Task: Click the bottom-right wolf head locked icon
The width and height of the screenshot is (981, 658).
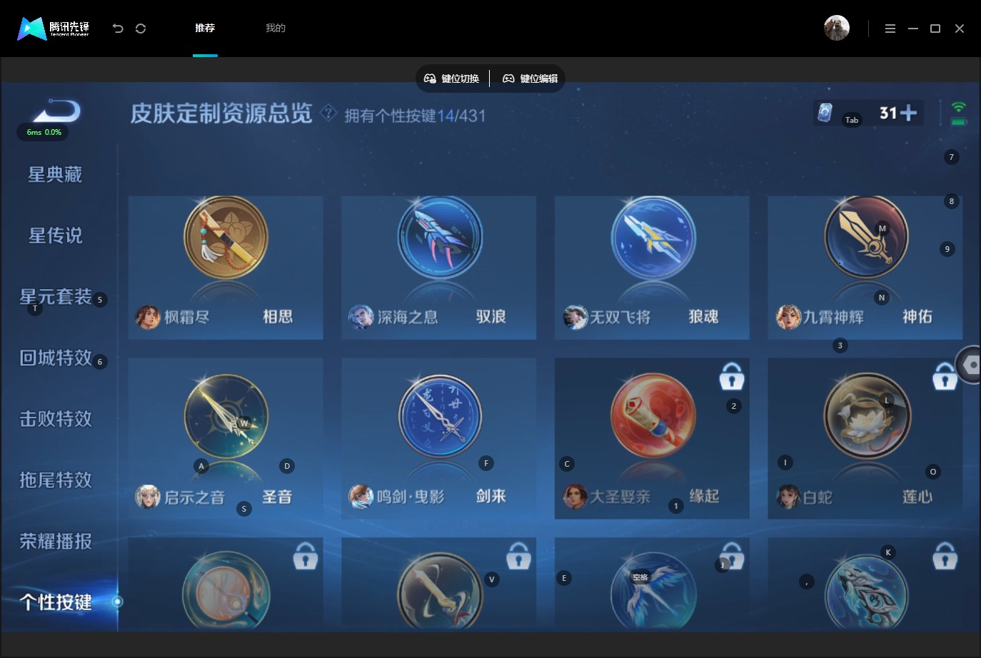Action: coord(866,591)
